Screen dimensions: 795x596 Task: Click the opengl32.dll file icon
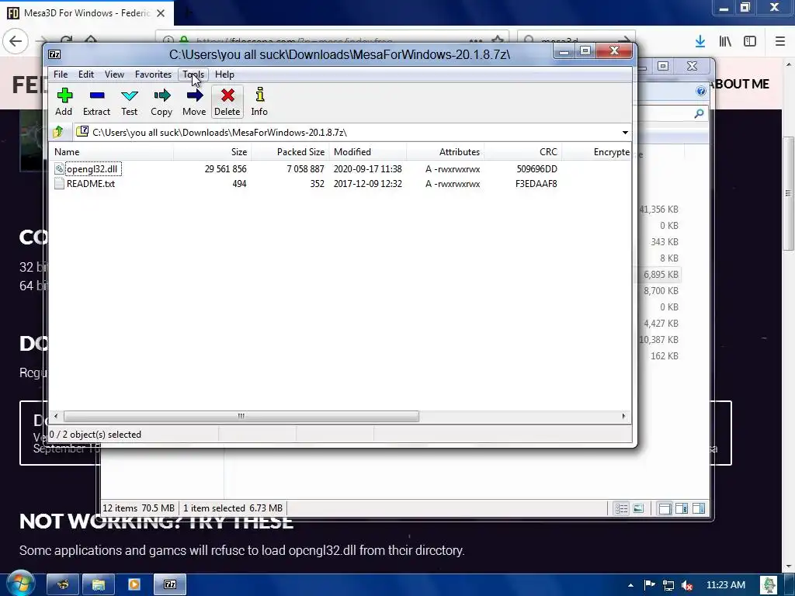click(x=59, y=168)
